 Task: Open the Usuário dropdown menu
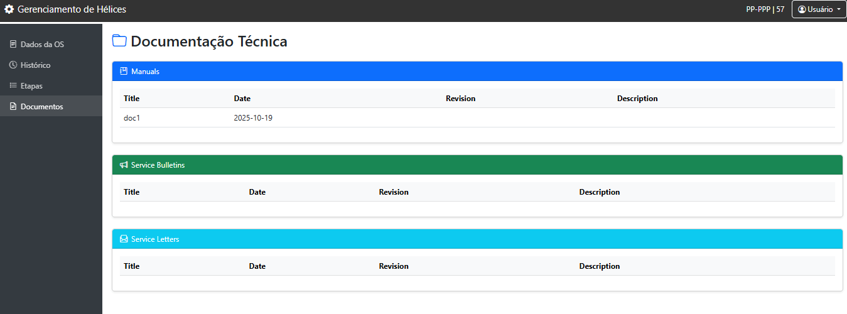click(x=819, y=9)
